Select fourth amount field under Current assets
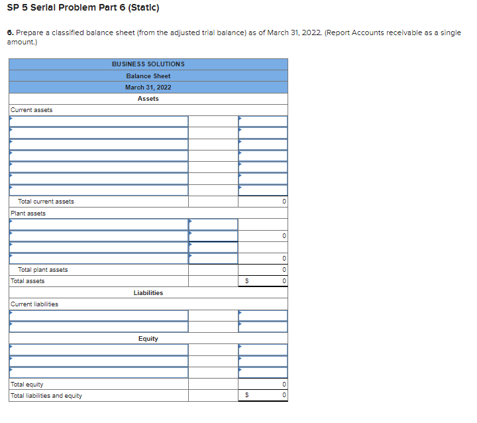This screenshot has height=423, width=477. (263, 156)
